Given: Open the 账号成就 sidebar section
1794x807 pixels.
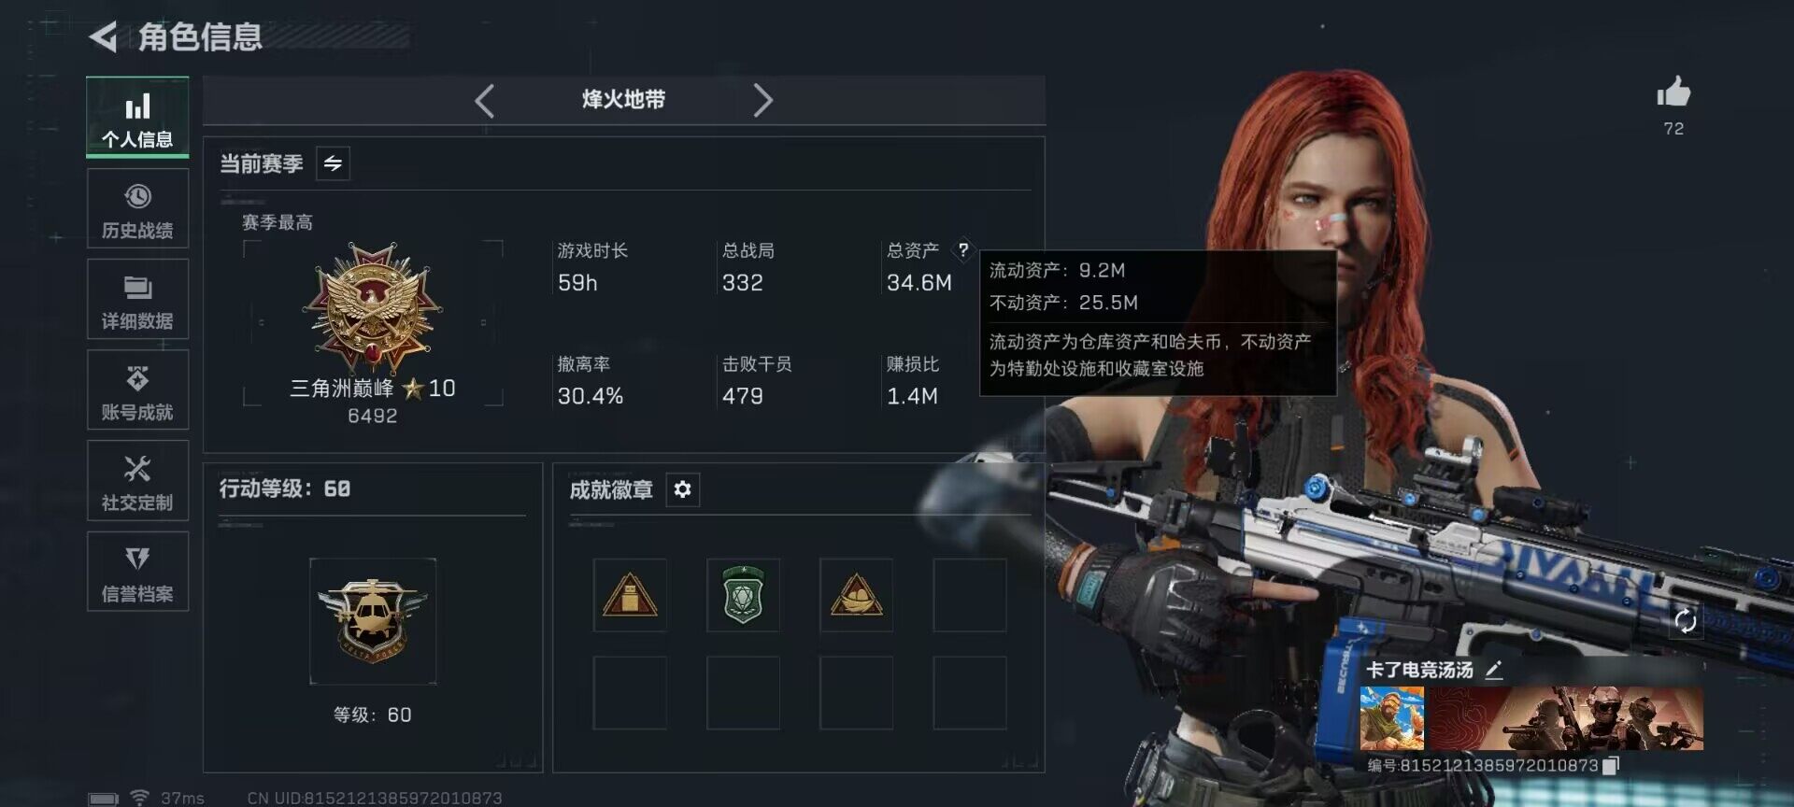Looking at the screenshot, I should tap(137, 390).
